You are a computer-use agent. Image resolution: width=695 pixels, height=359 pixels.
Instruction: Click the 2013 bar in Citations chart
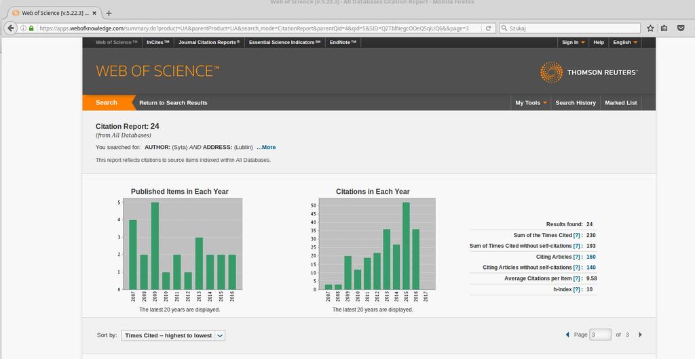point(386,259)
